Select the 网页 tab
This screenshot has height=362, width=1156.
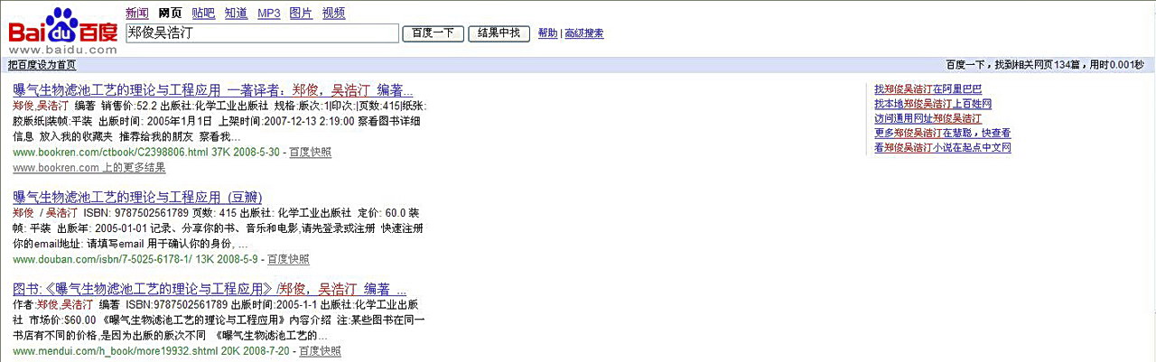170,13
